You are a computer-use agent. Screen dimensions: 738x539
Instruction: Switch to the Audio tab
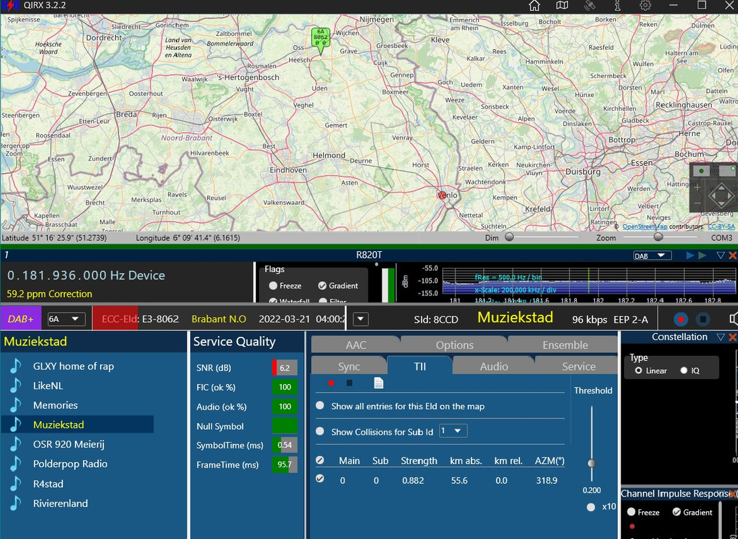[494, 367]
